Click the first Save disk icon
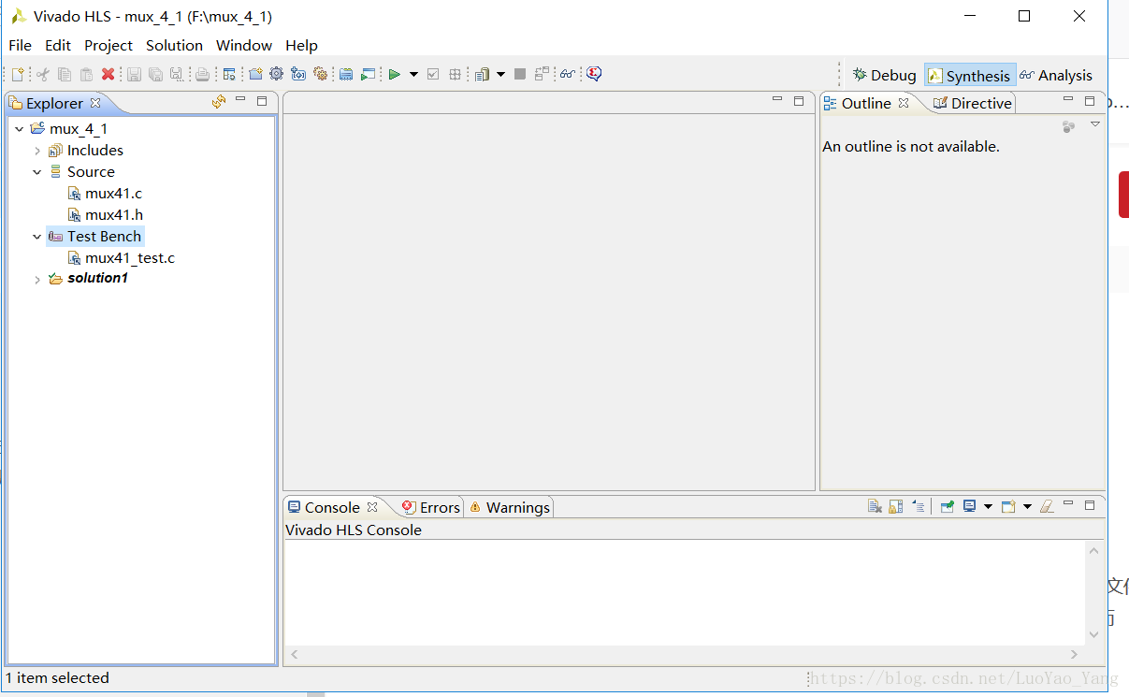The height and width of the screenshot is (697, 1129). tap(134, 74)
